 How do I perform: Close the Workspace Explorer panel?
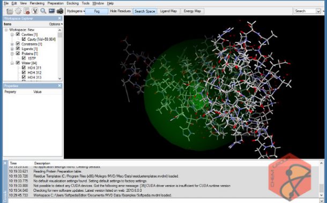[x=60, y=18]
